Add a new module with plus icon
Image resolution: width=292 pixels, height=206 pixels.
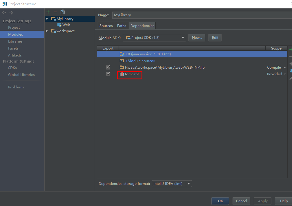click(x=48, y=12)
